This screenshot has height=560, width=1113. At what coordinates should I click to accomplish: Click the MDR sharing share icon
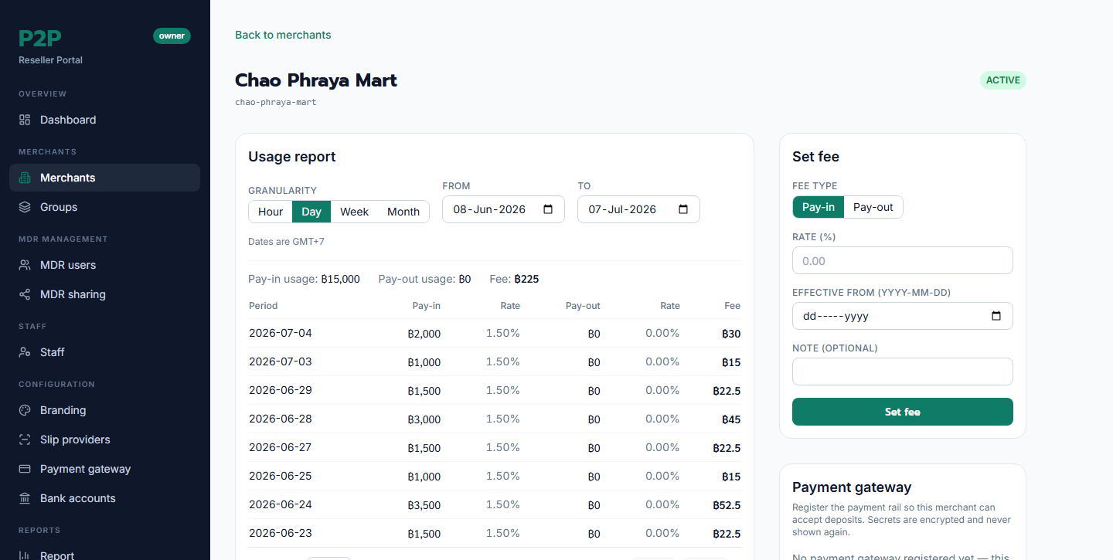coord(25,294)
